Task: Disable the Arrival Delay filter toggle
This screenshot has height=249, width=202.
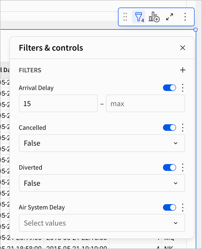Action: 170,88
